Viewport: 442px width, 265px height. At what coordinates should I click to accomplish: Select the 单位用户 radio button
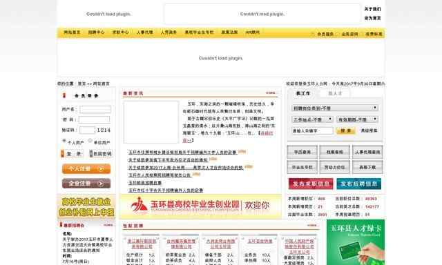[90, 140]
